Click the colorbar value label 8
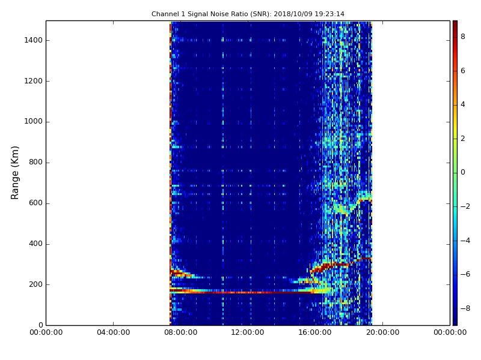 [463, 37]
